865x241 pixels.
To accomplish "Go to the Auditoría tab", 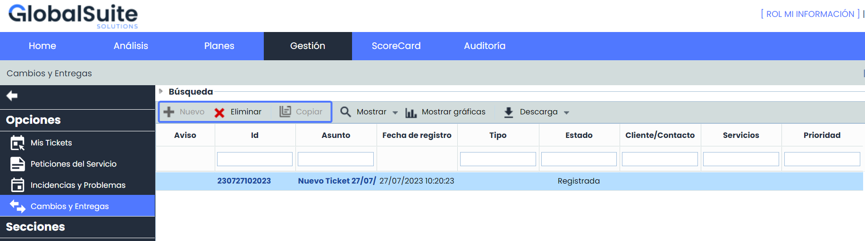I will coord(484,46).
